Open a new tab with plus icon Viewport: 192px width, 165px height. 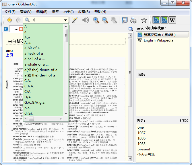click(6, 29)
